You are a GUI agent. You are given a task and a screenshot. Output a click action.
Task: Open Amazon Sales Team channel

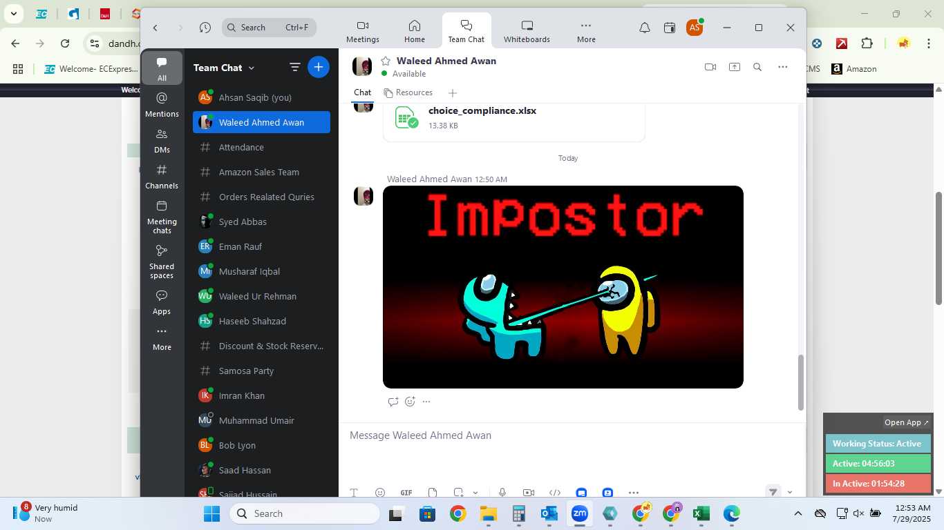pyautogui.click(x=261, y=172)
